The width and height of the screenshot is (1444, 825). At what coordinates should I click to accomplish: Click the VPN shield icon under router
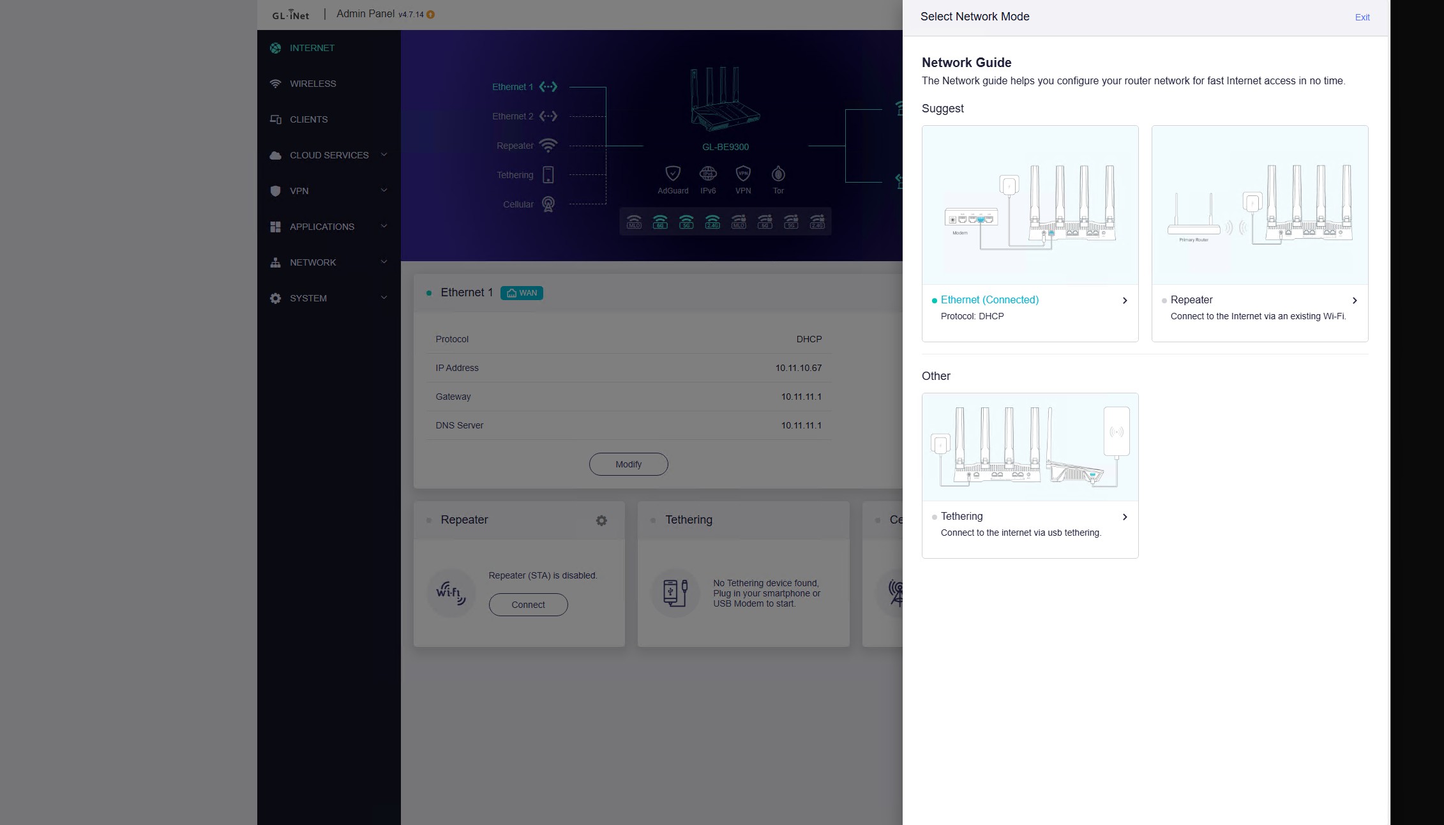[743, 174]
